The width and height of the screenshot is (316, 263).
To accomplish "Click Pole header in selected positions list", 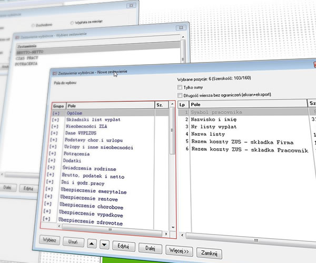I will 248,104.
